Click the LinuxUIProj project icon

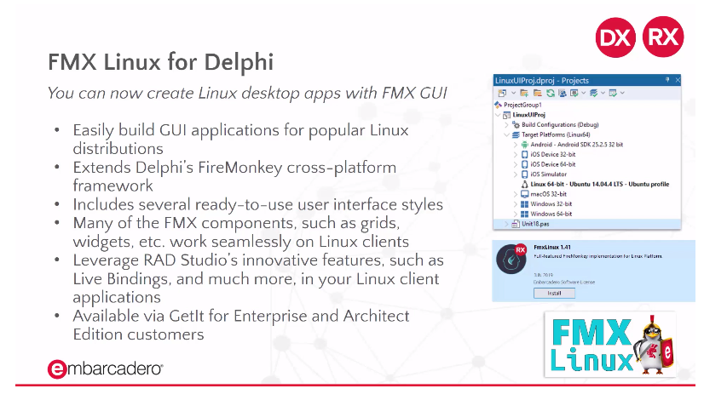tap(506, 115)
